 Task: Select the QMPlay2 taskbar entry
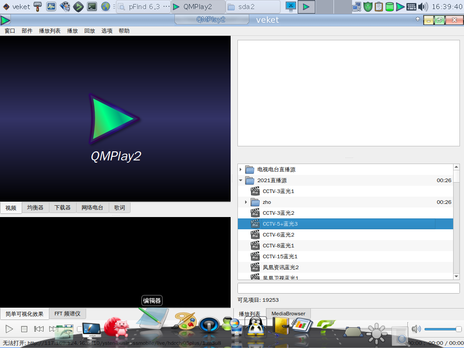[198, 6]
